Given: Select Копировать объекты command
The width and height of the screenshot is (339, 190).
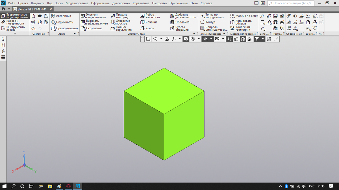Looking at the screenshot, I should 241,22.
